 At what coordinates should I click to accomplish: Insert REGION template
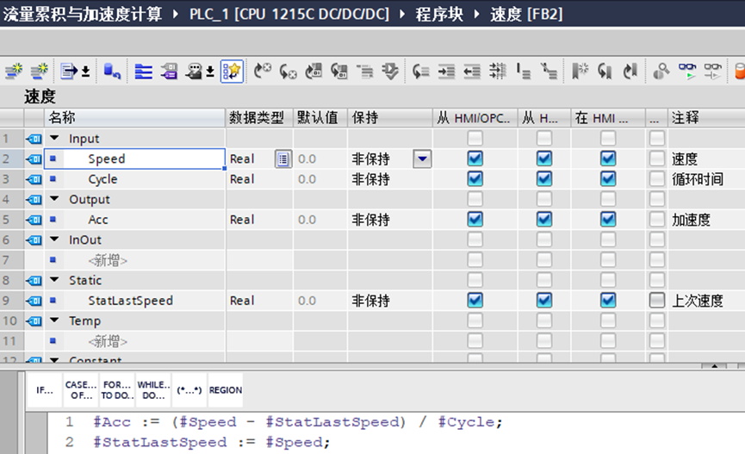226,390
